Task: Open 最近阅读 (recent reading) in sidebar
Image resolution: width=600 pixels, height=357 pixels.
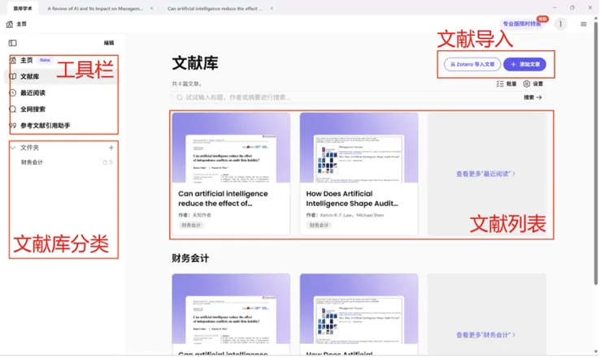Action: [33, 93]
